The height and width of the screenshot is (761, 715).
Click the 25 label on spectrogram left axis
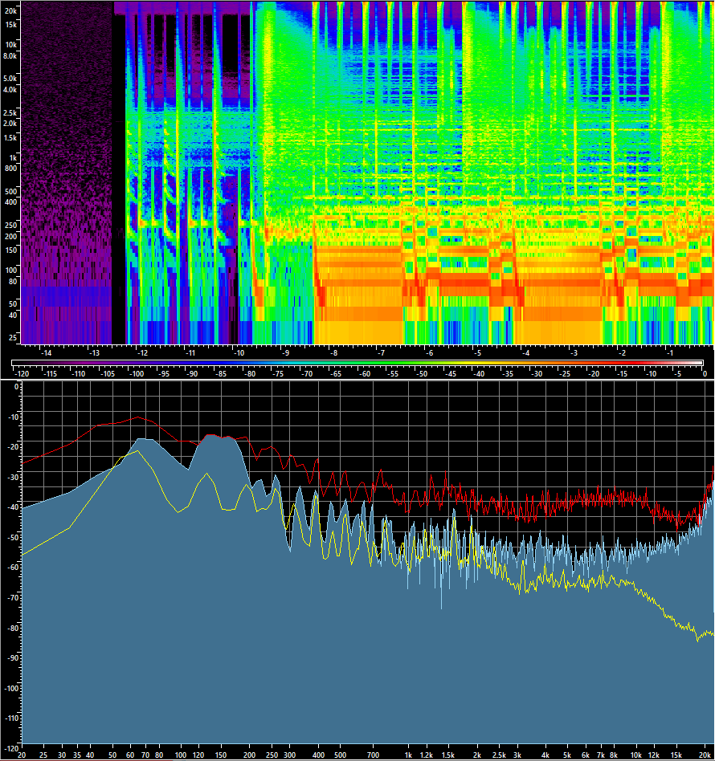[13, 337]
